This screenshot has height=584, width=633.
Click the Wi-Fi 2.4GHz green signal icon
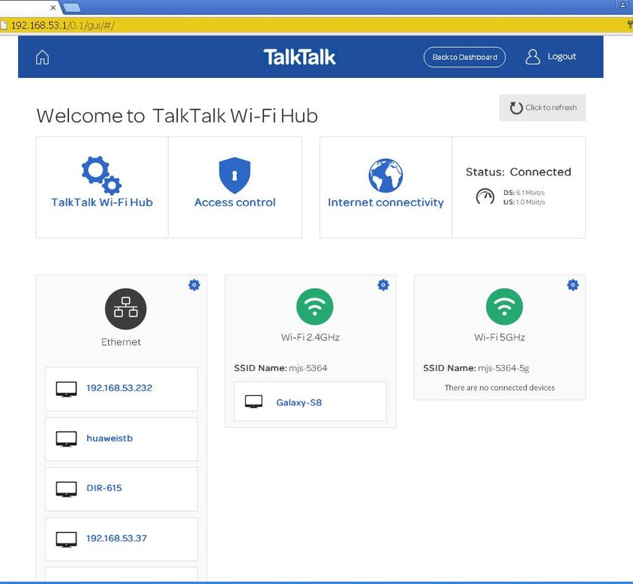[x=314, y=307]
